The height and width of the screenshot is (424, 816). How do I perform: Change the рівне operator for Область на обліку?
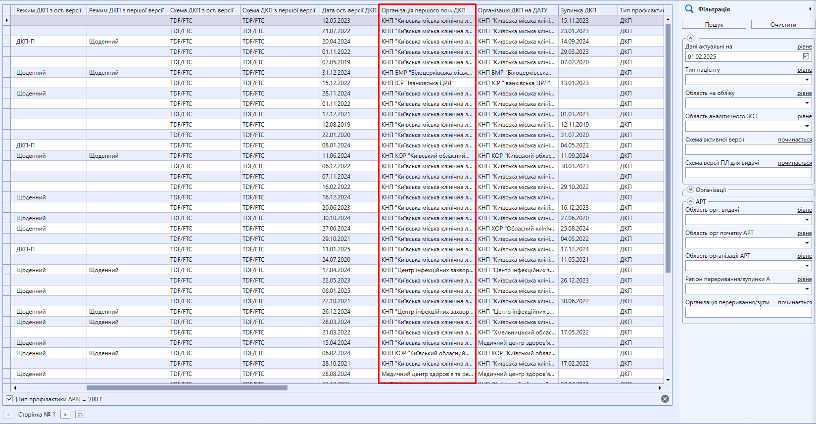pos(804,93)
